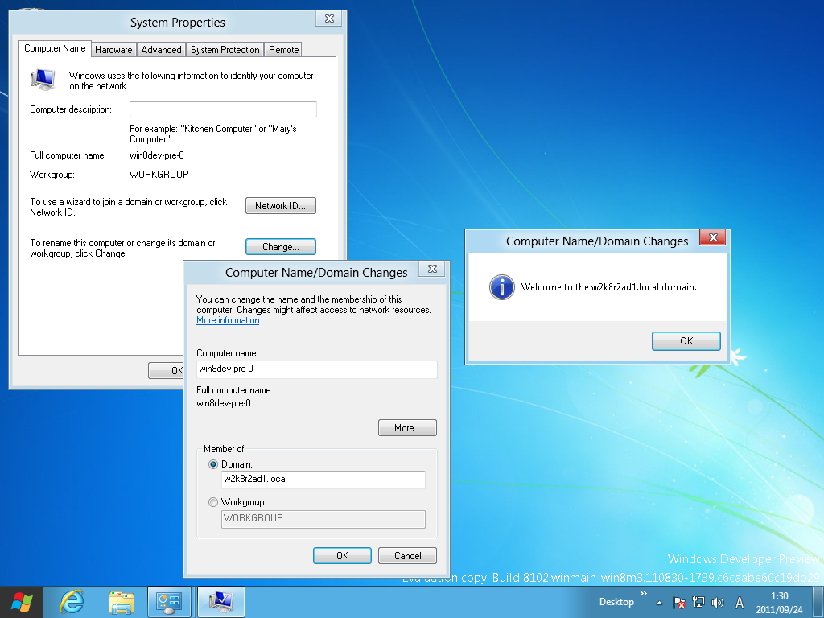This screenshot has height=618, width=824.
Task: Click full computer name win8dev-pre-0 in System Properties
Action: pos(157,155)
